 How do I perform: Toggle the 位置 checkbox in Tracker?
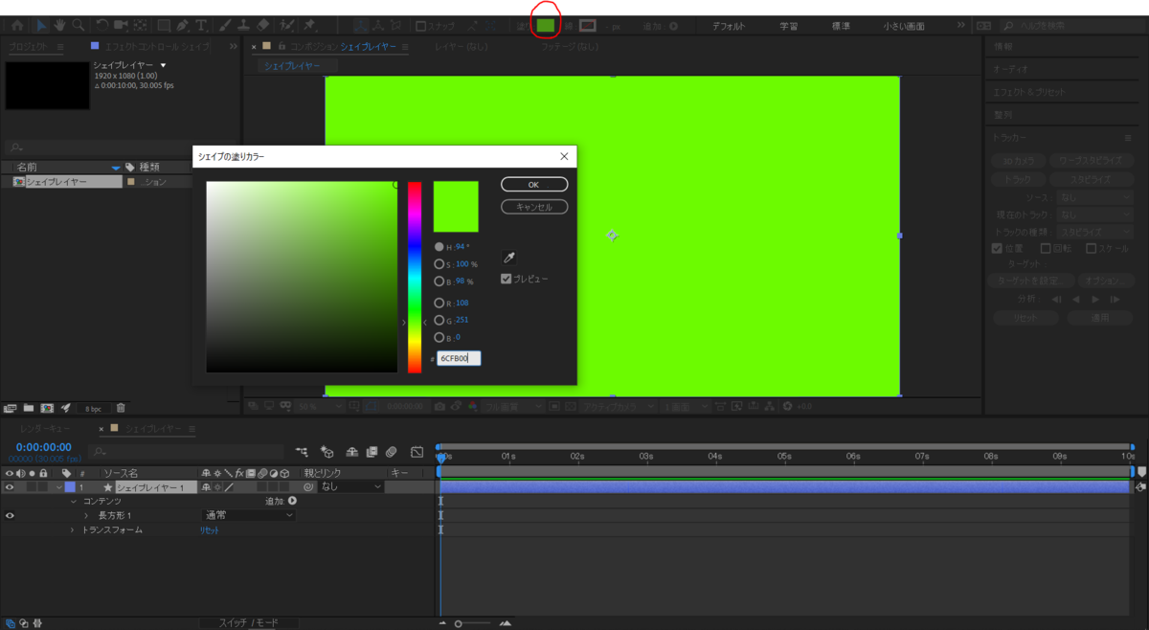tap(997, 248)
